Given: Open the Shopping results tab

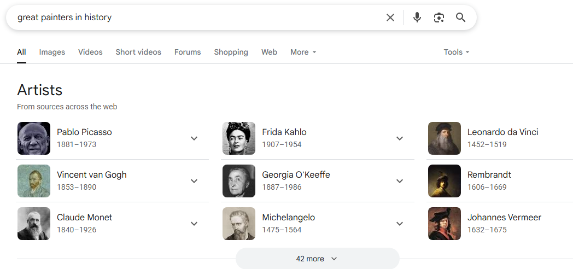Looking at the screenshot, I should pyautogui.click(x=231, y=52).
